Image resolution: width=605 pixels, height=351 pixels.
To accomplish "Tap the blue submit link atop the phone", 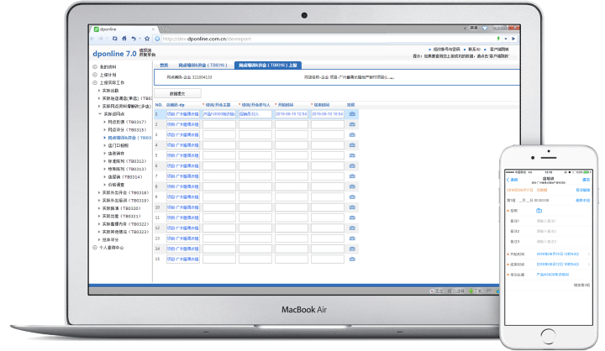I will (587, 181).
